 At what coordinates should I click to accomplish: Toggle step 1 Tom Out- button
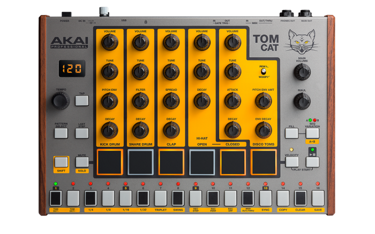pyautogui.click(x=56, y=198)
